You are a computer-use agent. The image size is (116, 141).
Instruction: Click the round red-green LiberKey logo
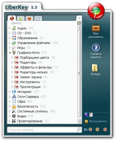tap(96, 11)
